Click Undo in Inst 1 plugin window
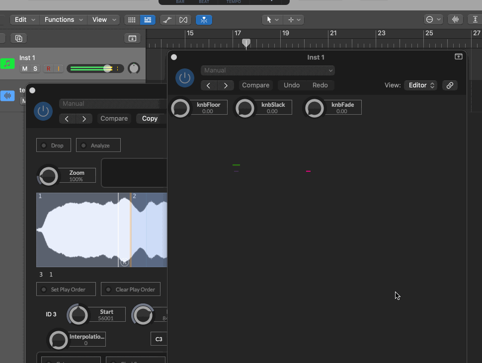The height and width of the screenshot is (363, 482). (292, 85)
